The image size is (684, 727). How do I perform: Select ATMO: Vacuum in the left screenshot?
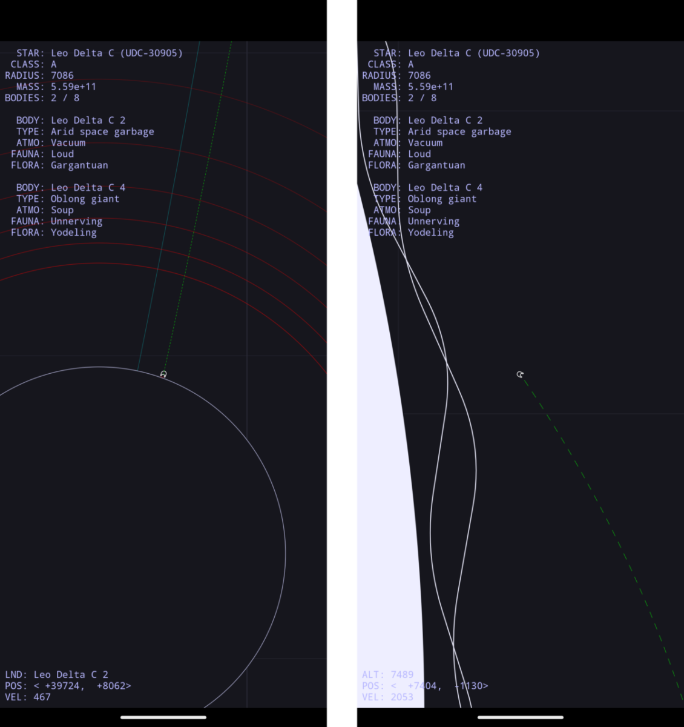click(51, 143)
